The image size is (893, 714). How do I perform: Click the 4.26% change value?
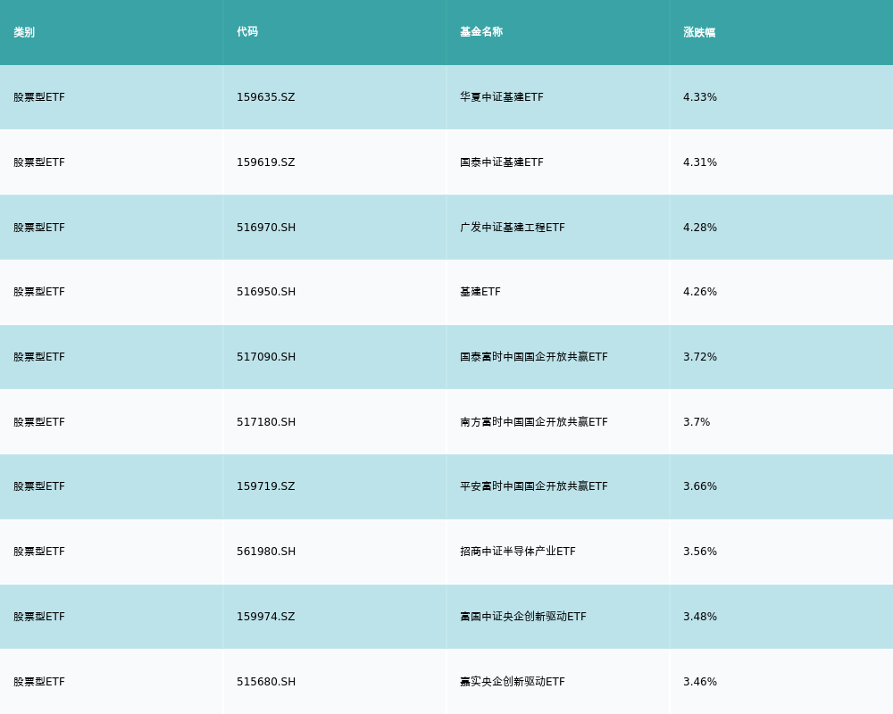pyautogui.click(x=700, y=292)
